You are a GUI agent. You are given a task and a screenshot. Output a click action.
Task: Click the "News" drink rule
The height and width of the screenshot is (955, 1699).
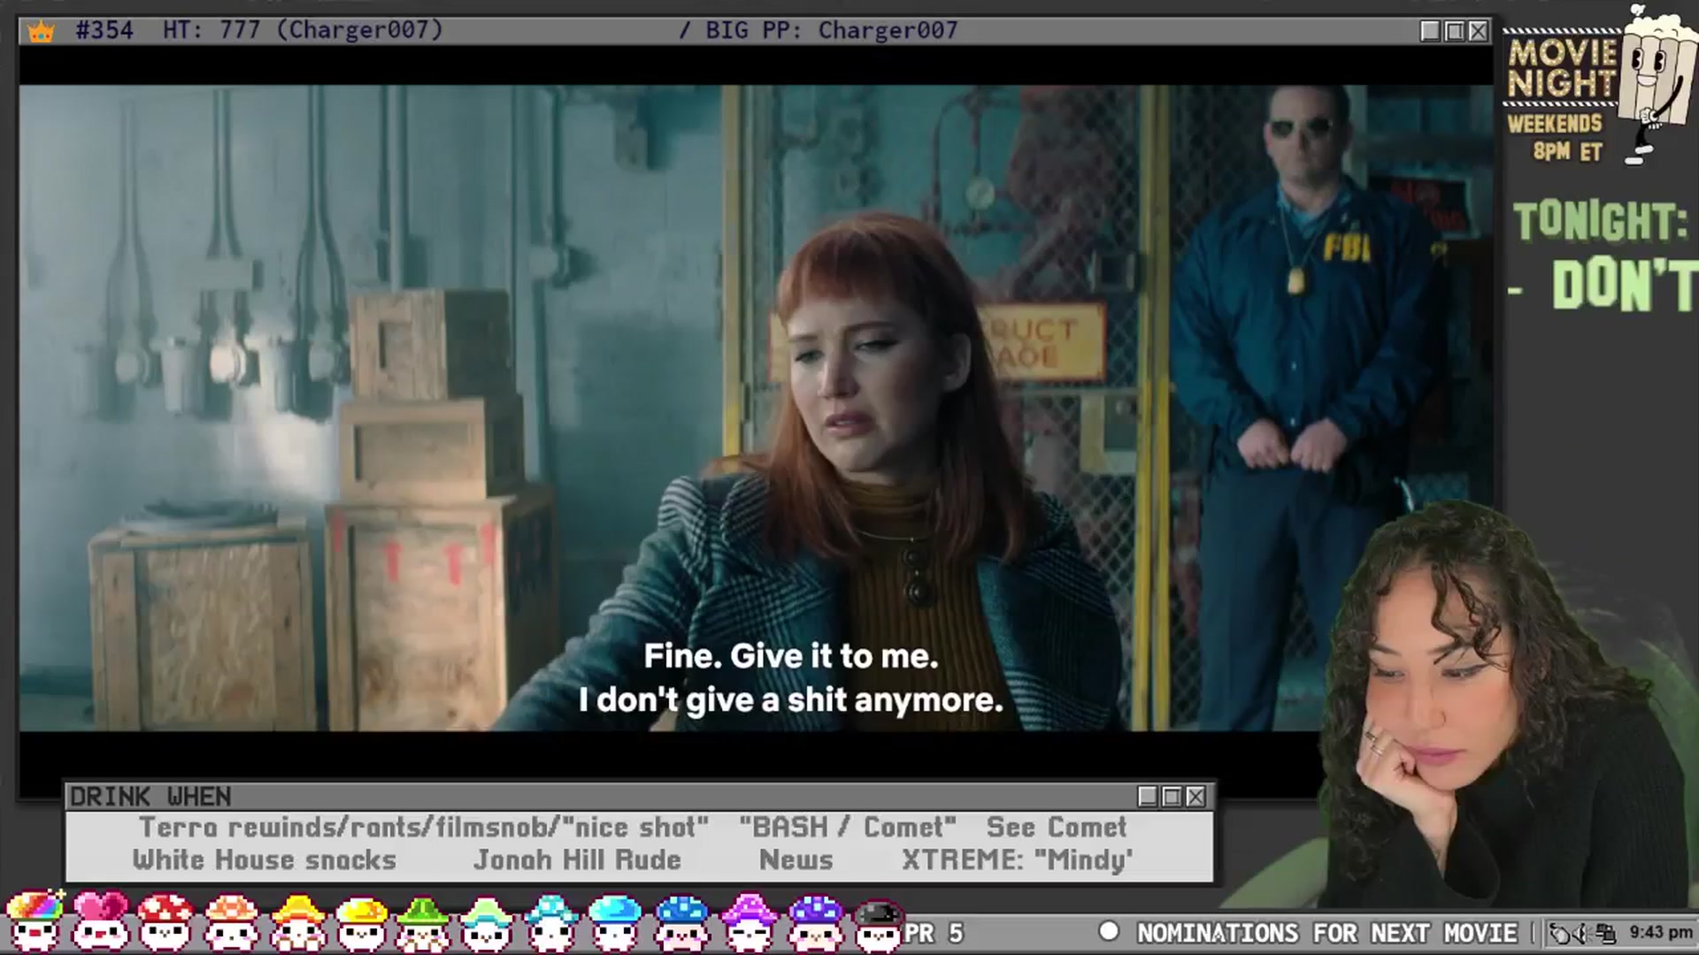(x=796, y=859)
